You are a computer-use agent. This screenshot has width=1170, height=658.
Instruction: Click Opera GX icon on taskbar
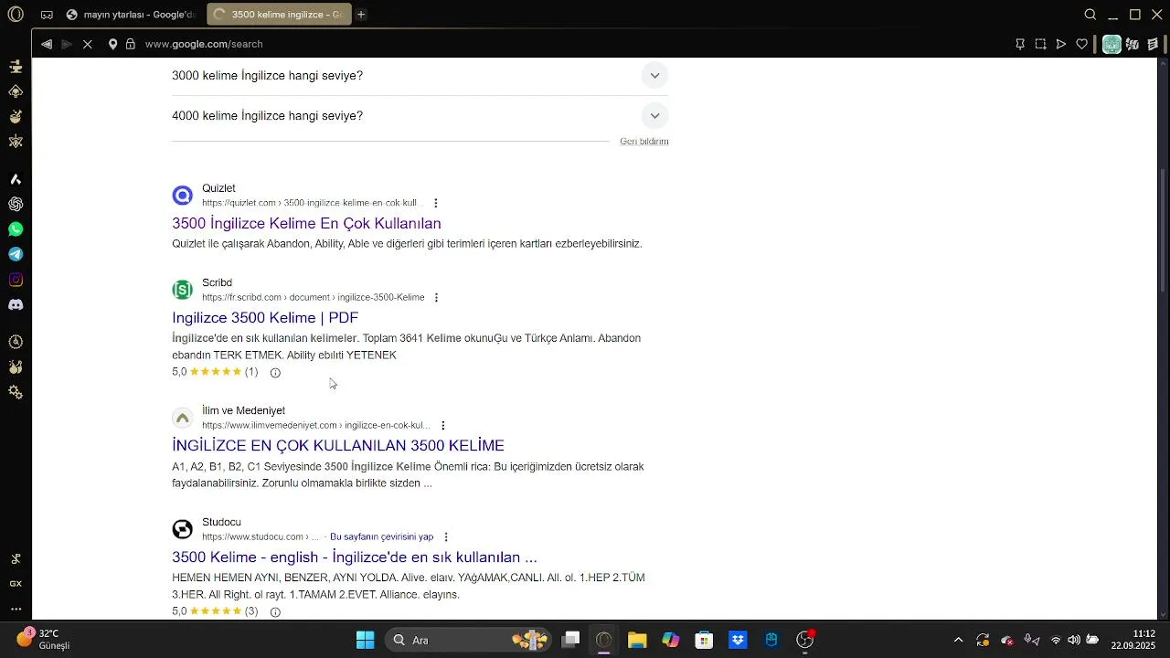[603, 640]
